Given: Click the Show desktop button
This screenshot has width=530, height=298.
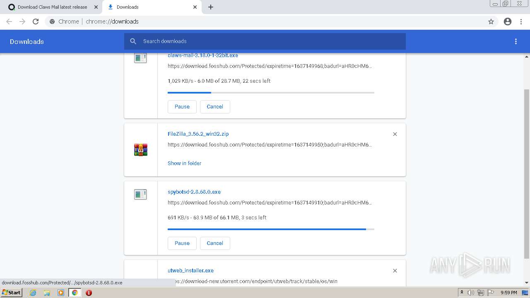Looking at the screenshot, I should point(526,293).
